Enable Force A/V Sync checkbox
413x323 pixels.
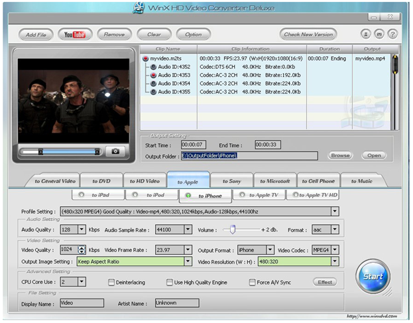coord(252,283)
